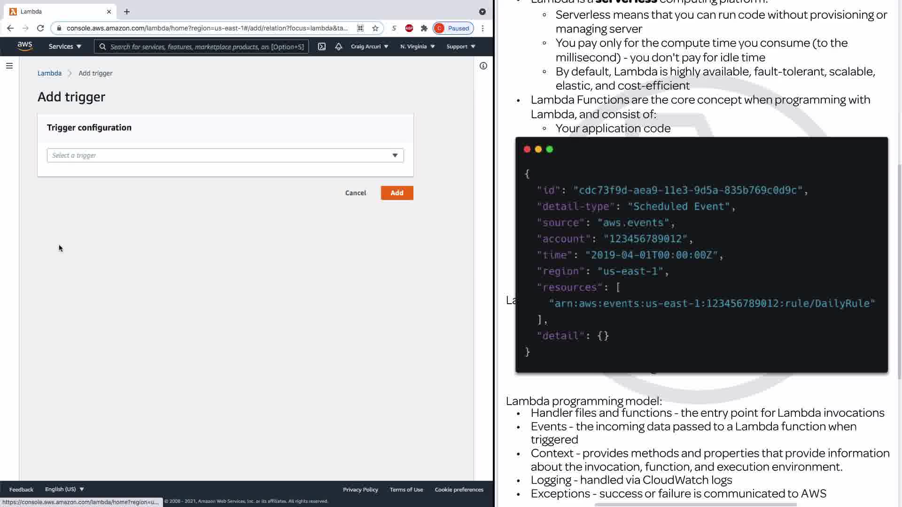902x507 pixels.
Task: Open the notifications bell icon
Action: click(338, 46)
